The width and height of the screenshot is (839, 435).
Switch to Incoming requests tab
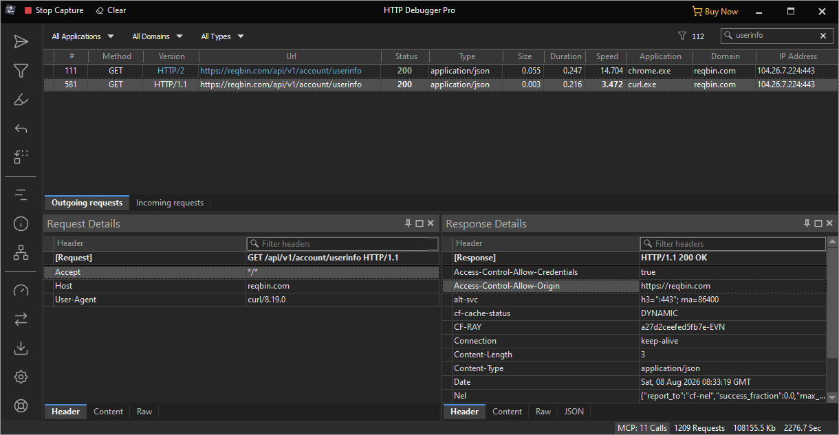point(170,203)
